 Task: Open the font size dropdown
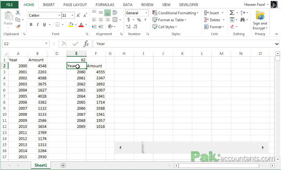coord(72,15)
